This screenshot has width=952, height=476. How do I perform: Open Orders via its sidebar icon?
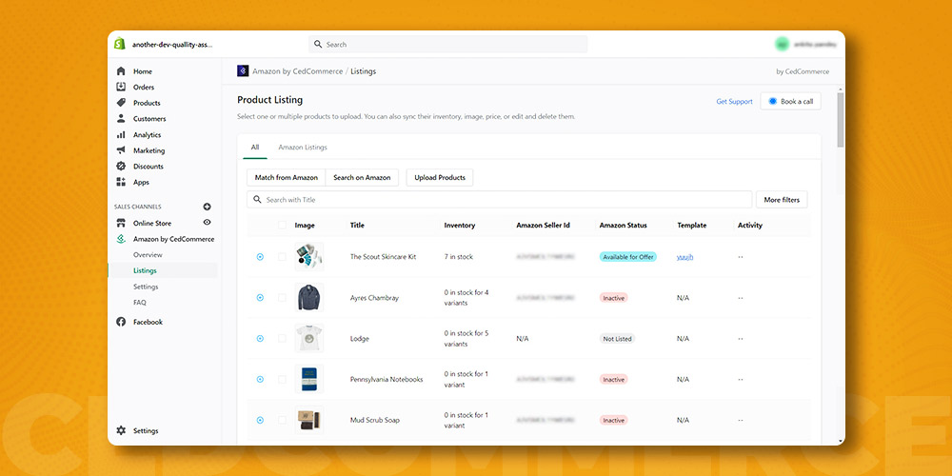click(x=121, y=87)
